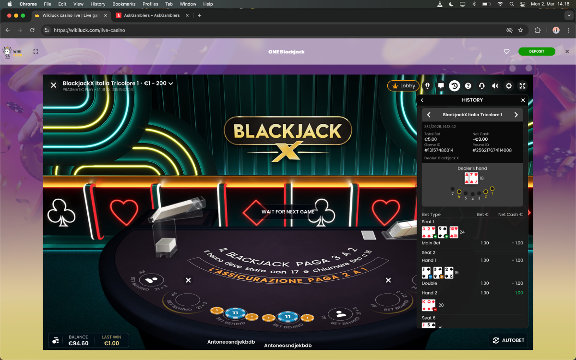Click the green DEPOSIT button
This screenshot has width=576, height=360.
pyautogui.click(x=536, y=51)
